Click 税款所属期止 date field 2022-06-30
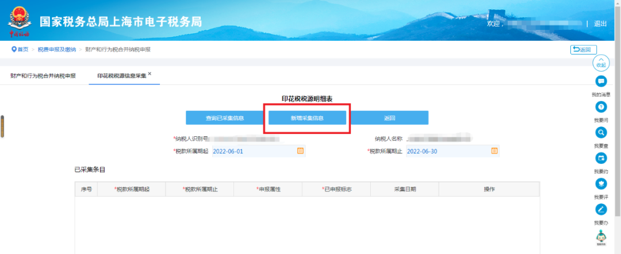The height and width of the screenshot is (254, 621). (x=453, y=151)
